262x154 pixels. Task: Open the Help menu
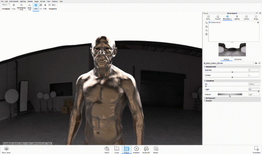point(61,1)
